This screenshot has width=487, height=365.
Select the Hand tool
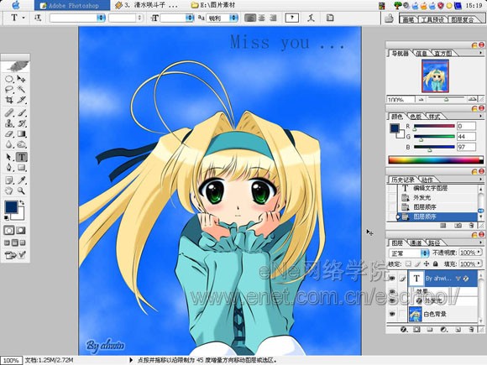coord(9,190)
